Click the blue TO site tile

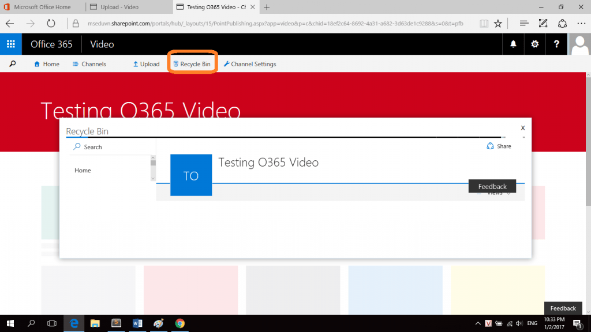(191, 175)
